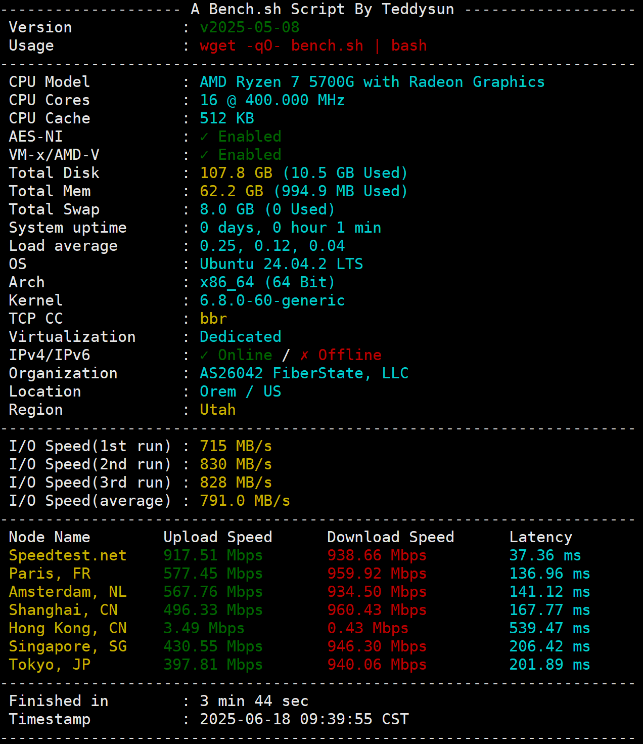Expand the Total Disk usage entry
The image size is (643, 744).
[303, 172]
